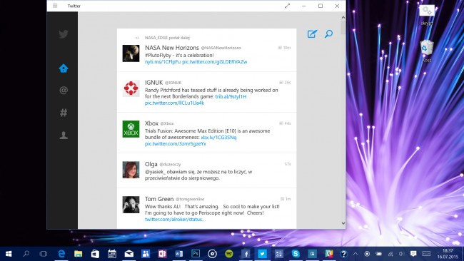This screenshot has height=261, width=464.
Task: Open Spotify from taskbar
Action: tap(229, 254)
